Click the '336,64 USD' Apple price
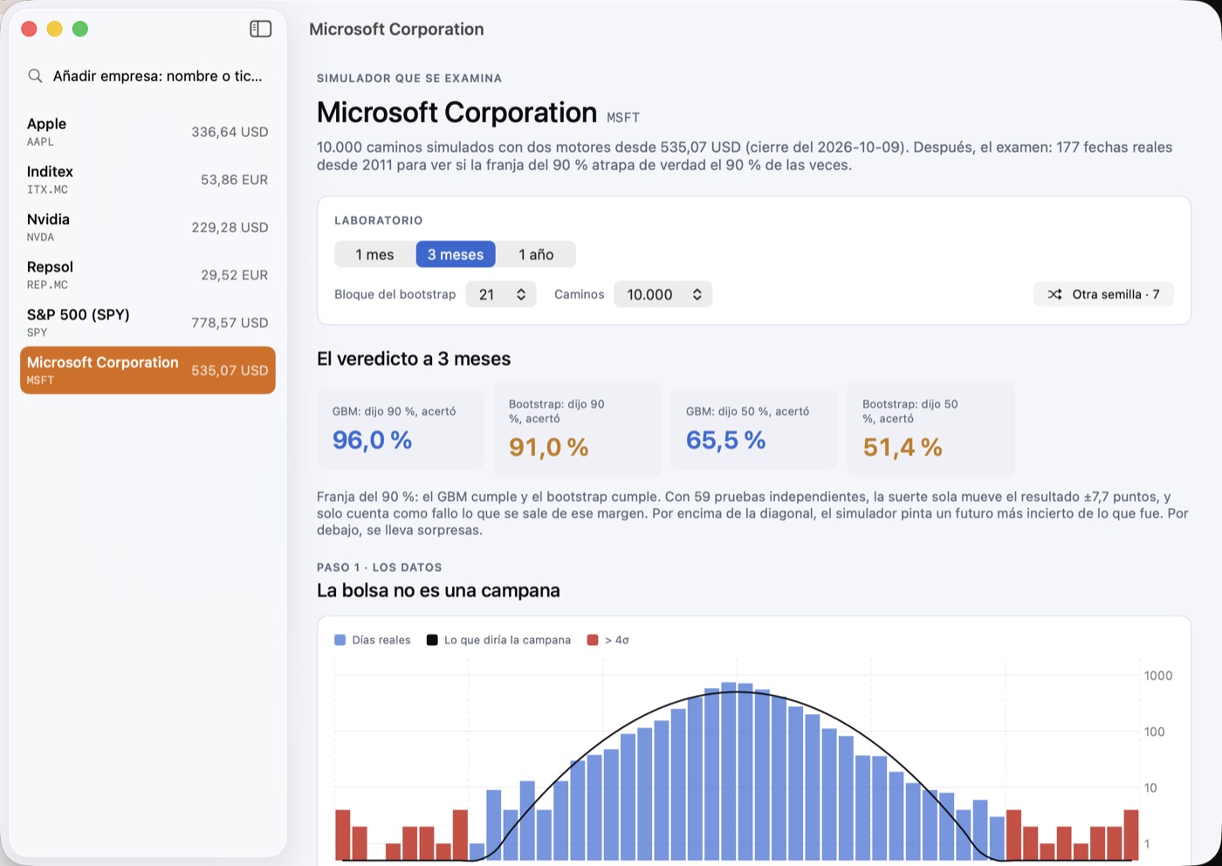1222x866 pixels. point(230,132)
